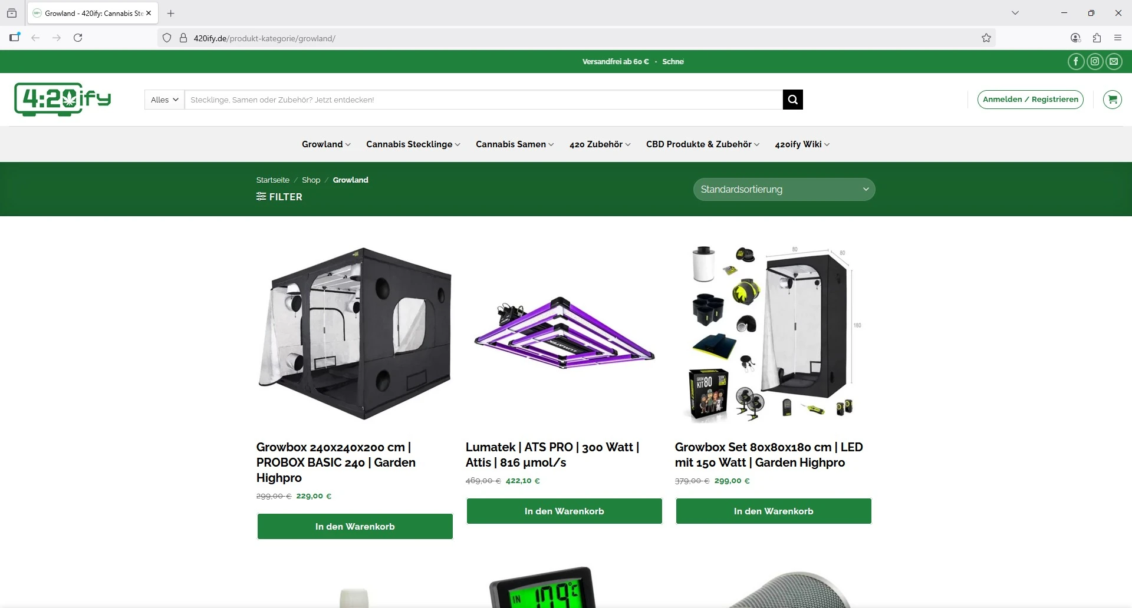Image resolution: width=1132 pixels, height=608 pixels.
Task: Open the Cannabis Samen menu item
Action: point(514,144)
